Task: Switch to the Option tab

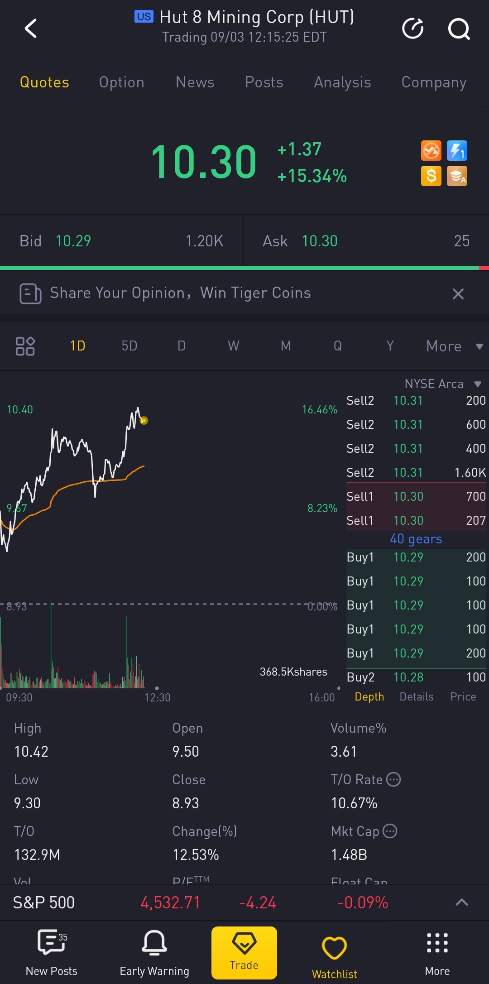Action: point(122,82)
